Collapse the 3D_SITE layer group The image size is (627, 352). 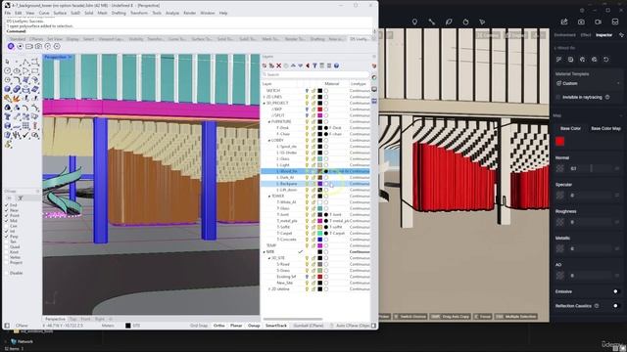pos(269,258)
